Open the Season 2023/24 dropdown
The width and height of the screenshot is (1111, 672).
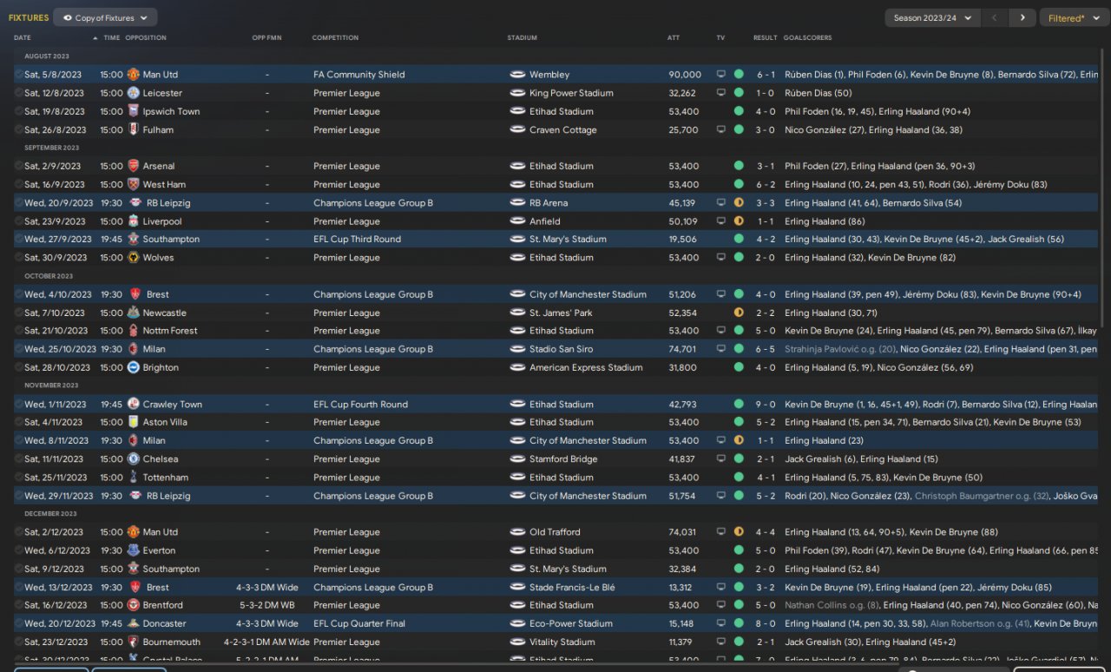tap(933, 17)
